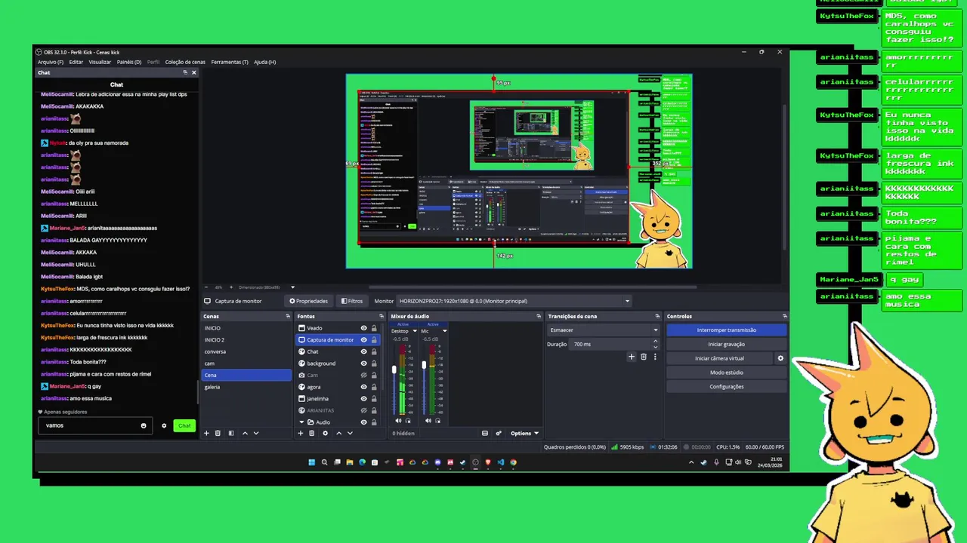Open source properties gear in Fontes toolbar
967x543 pixels.
click(x=325, y=433)
